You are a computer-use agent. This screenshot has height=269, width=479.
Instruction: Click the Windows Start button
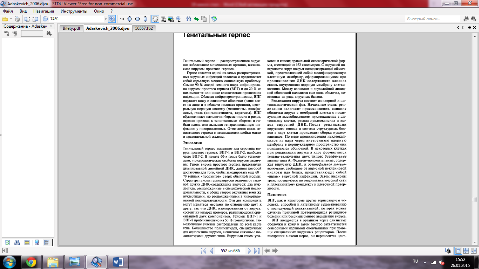tap(9, 262)
